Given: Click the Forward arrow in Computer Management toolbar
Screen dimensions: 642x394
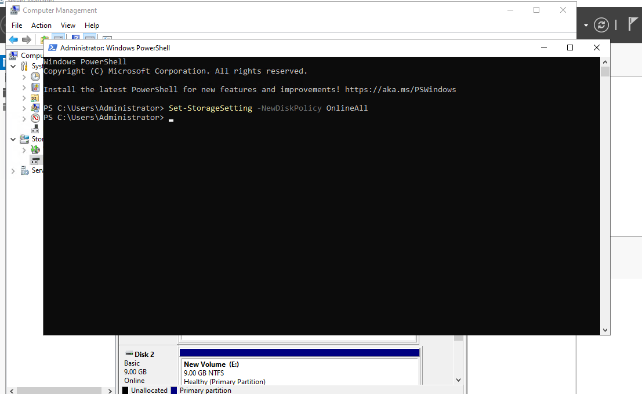Looking at the screenshot, I should [27, 39].
